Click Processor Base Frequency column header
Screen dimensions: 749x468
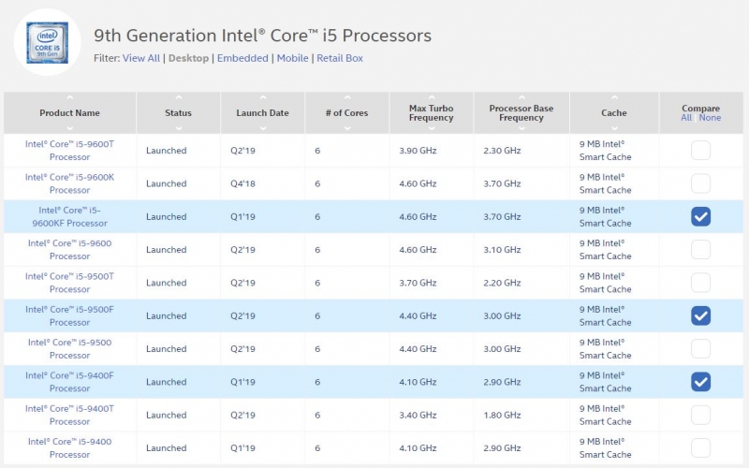[521, 113]
